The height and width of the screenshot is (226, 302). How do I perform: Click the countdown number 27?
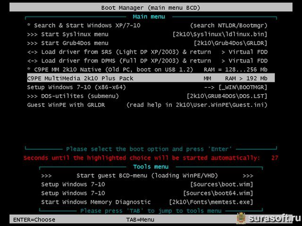point(275,158)
